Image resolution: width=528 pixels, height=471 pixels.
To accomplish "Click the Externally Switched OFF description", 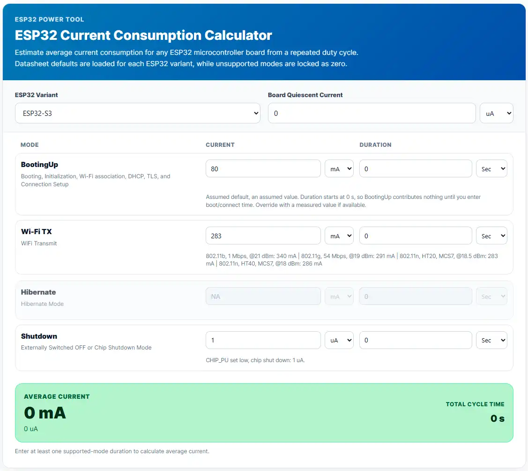I will [x=86, y=348].
